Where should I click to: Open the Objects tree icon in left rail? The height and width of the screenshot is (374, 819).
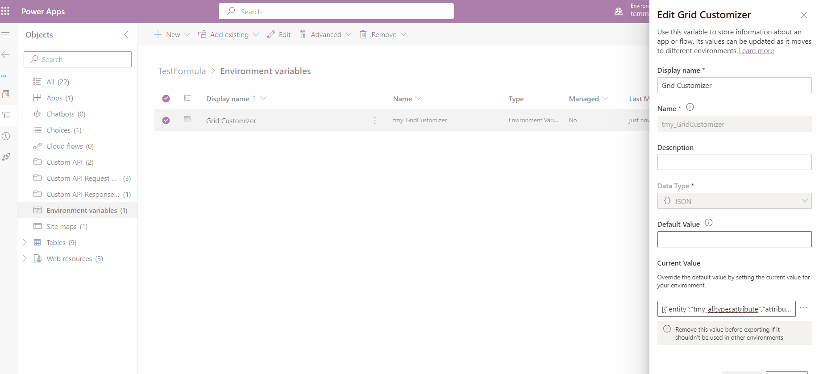6,115
